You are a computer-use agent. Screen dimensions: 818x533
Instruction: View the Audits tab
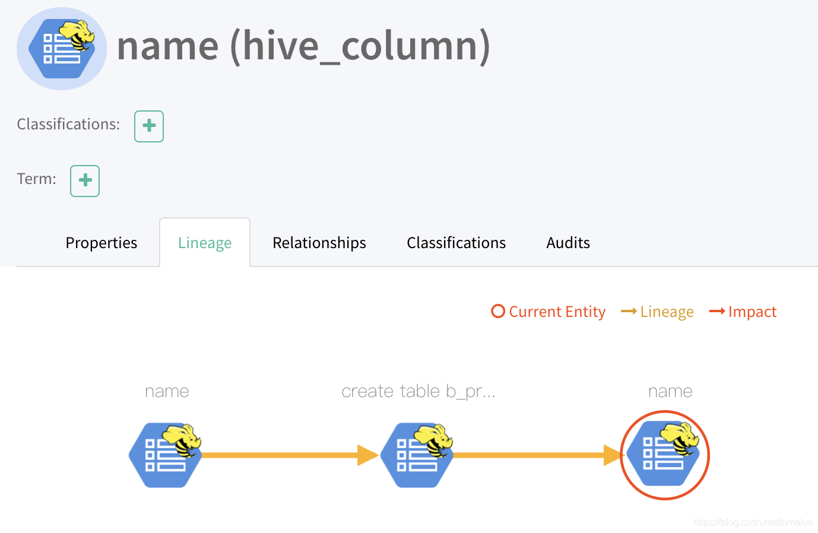(x=568, y=243)
